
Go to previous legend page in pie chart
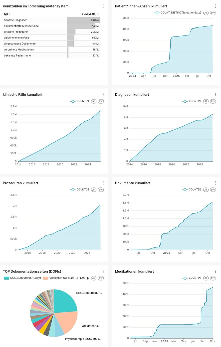(x=77, y=278)
